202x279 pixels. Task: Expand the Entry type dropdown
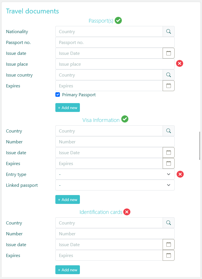point(115,174)
